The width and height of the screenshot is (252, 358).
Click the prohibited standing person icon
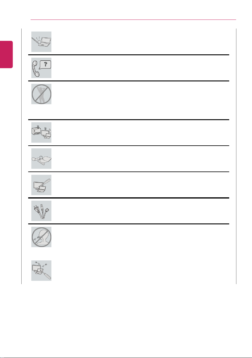tap(41, 94)
